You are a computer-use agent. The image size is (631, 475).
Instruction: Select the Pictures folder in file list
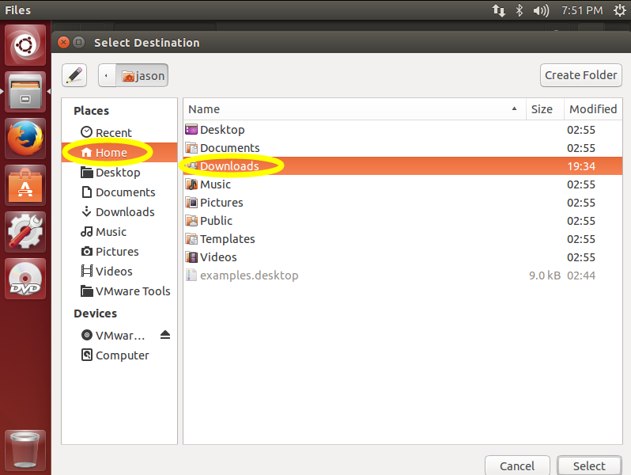(402, 202)
